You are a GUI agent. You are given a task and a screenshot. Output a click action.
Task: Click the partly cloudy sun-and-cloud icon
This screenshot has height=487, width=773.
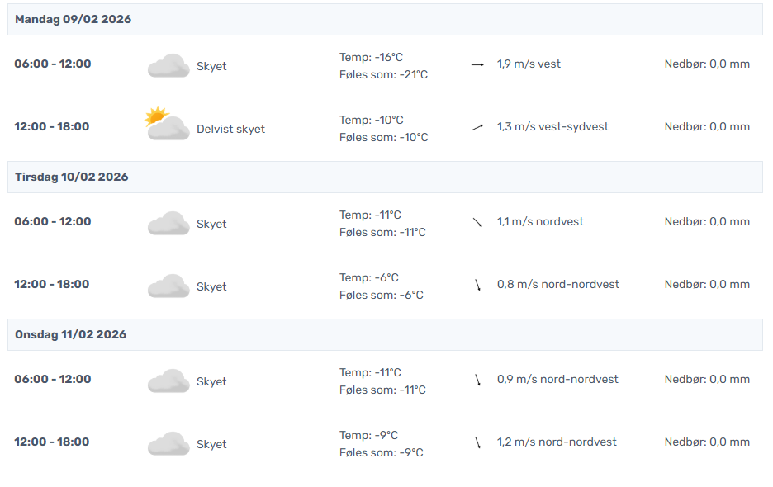pos(167,125)
